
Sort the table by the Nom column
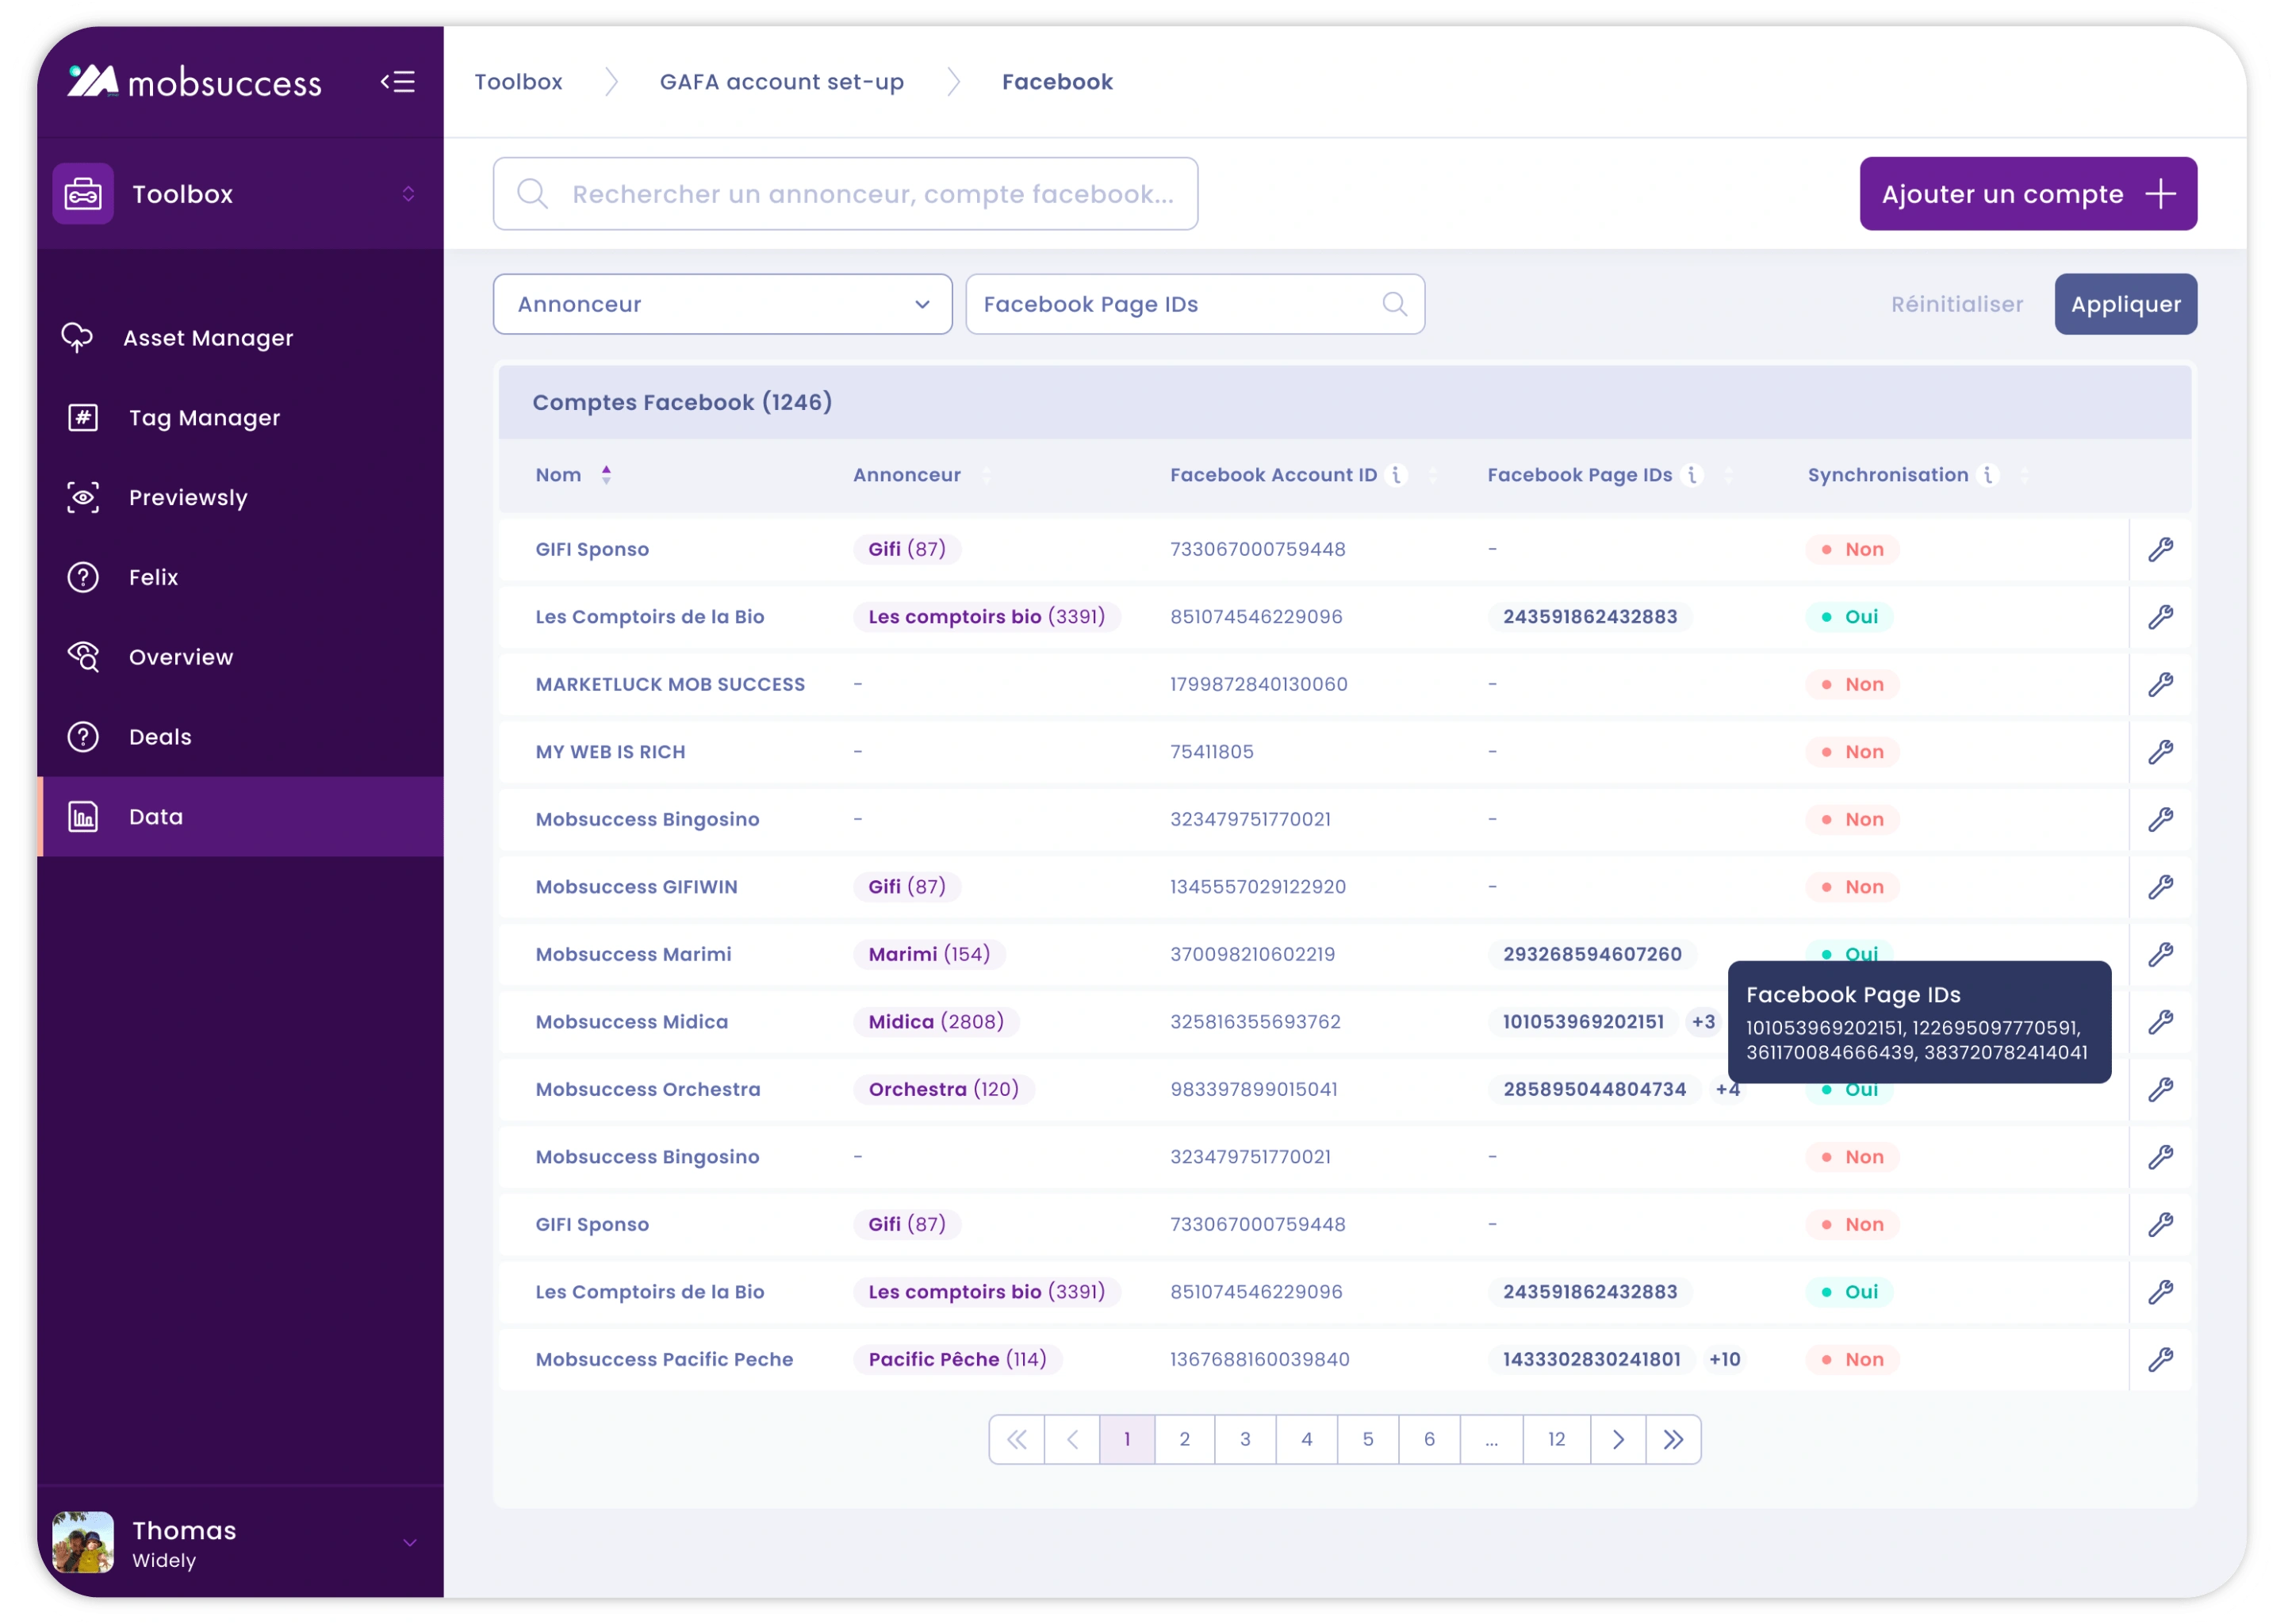[x=606, y=475]
